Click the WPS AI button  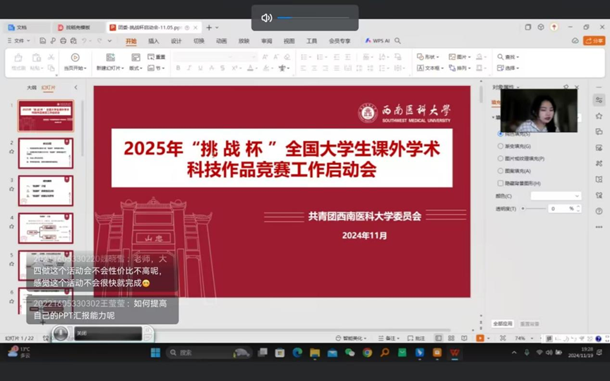tap(377, 41)
